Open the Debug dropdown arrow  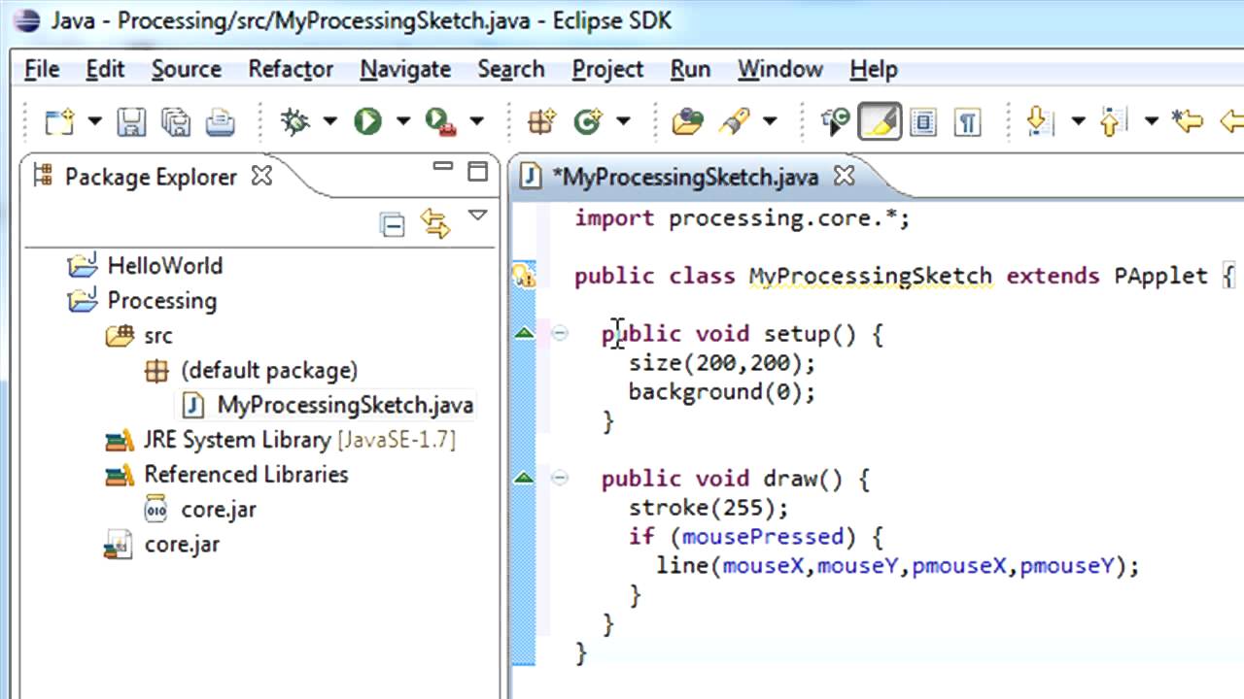coord(329,121)
